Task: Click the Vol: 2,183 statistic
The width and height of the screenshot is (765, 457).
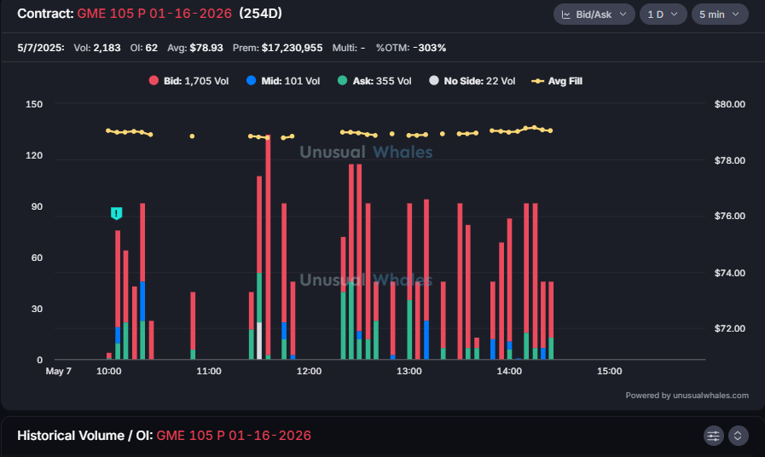Action: (97, 48)
